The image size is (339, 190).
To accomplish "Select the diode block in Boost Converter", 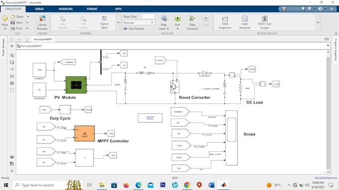I will pyautogui.click(x=204, y=74).
